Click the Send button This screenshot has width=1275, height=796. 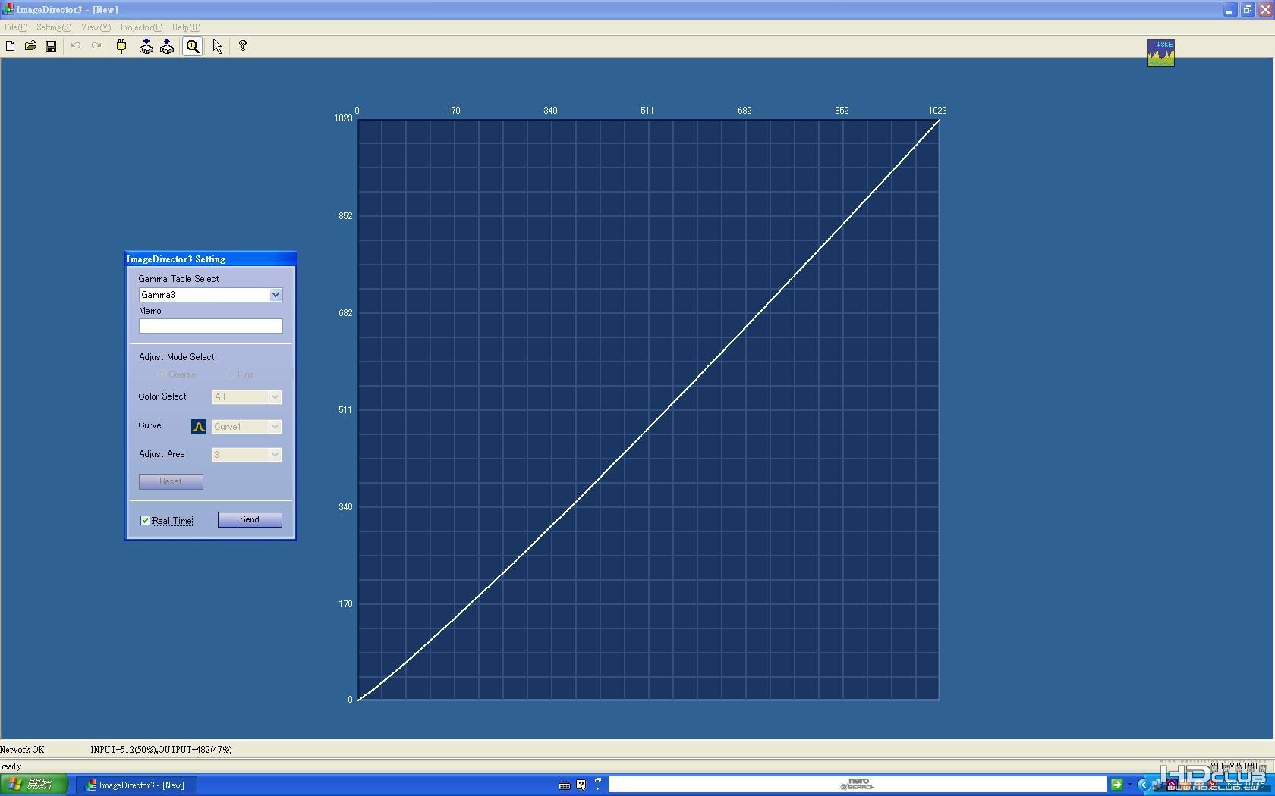[250, 519]
